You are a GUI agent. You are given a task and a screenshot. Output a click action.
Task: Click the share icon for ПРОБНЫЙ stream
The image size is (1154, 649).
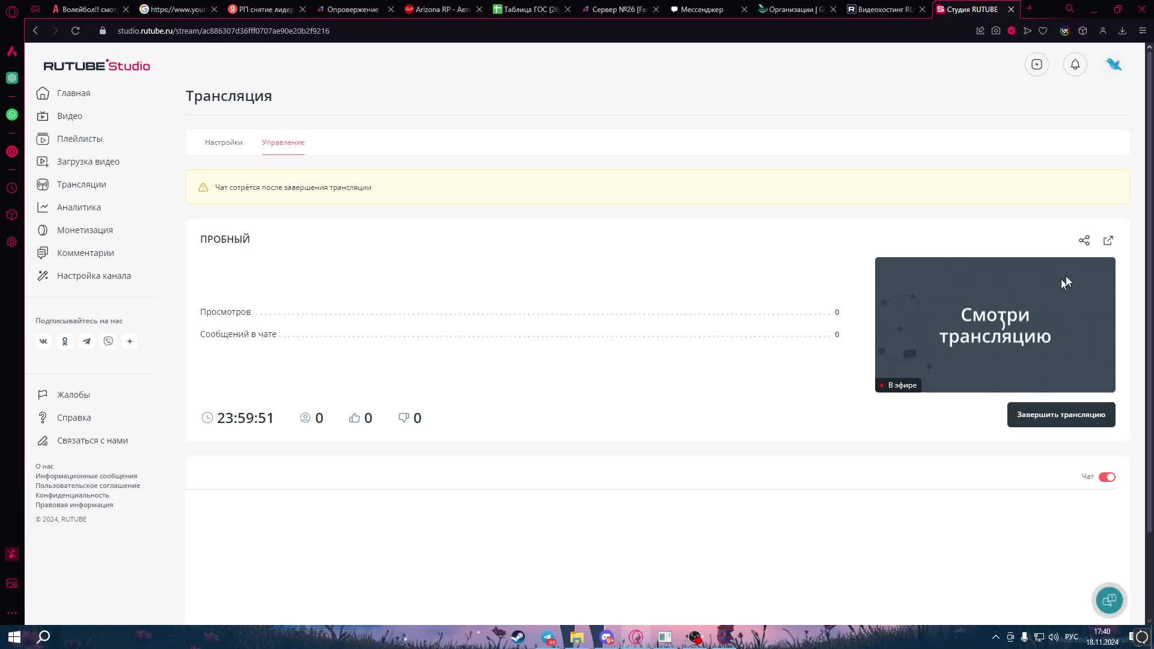click(1084, 240)
